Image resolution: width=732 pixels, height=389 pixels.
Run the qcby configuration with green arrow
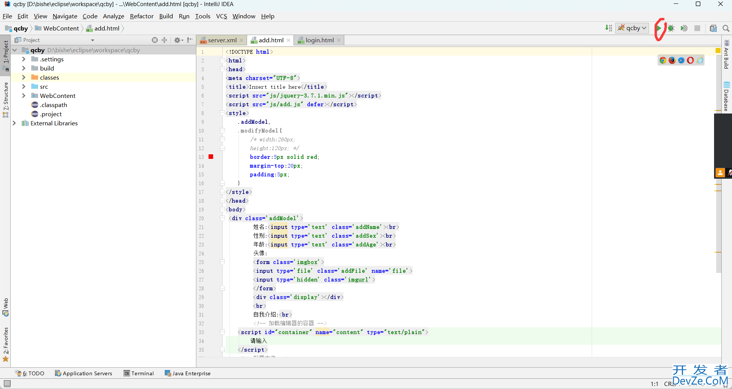(659, 28)
